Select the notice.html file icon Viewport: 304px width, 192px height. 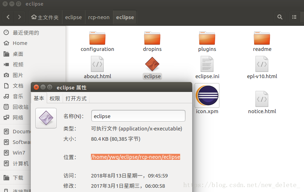(x=262, y=99)
